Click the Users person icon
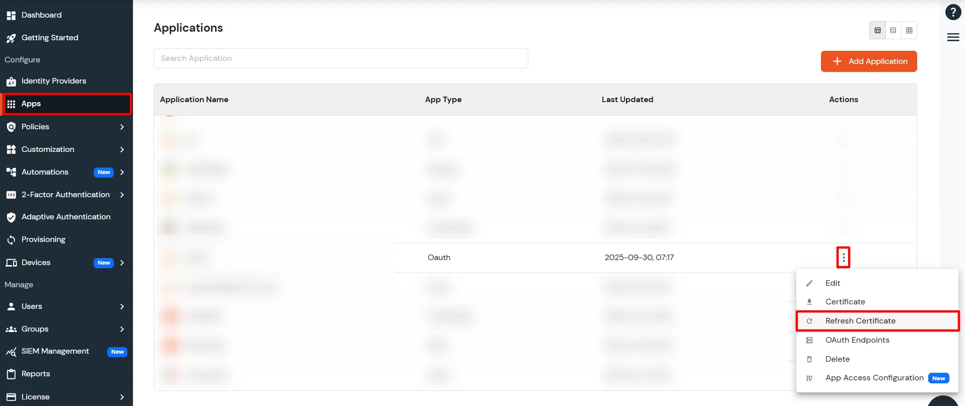Screen dimensions: 965x406 [x=11, y=306]
